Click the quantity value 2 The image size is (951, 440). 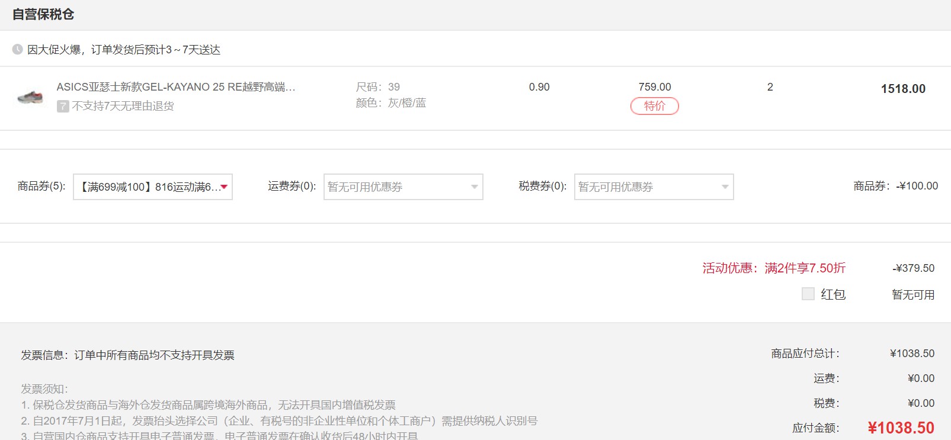click(x=770, y=87)
